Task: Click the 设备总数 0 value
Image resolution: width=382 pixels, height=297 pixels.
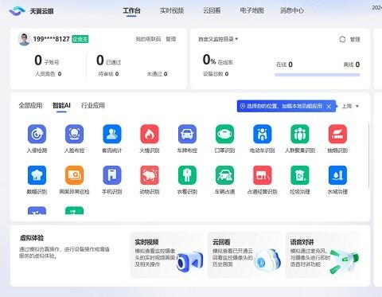Action: click(216, 74)
